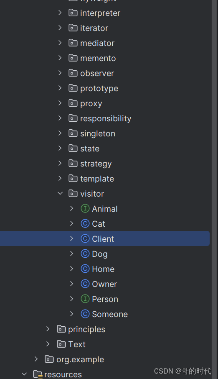Expand the Client class node arrow
The image size is (218, 379).
[72, 238]
